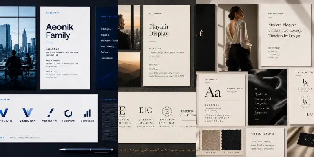Select the slanted slash Veridian logo mark
Screen dimensions: 314x157
(x=51, y=113)
